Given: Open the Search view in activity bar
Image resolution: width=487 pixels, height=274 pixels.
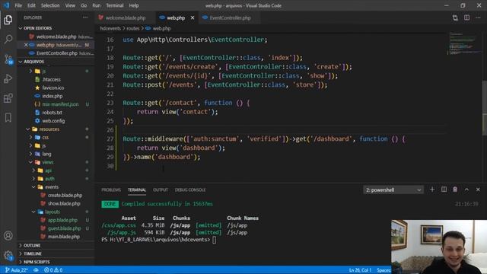Looking at the screenshot, I should point(8,39).
